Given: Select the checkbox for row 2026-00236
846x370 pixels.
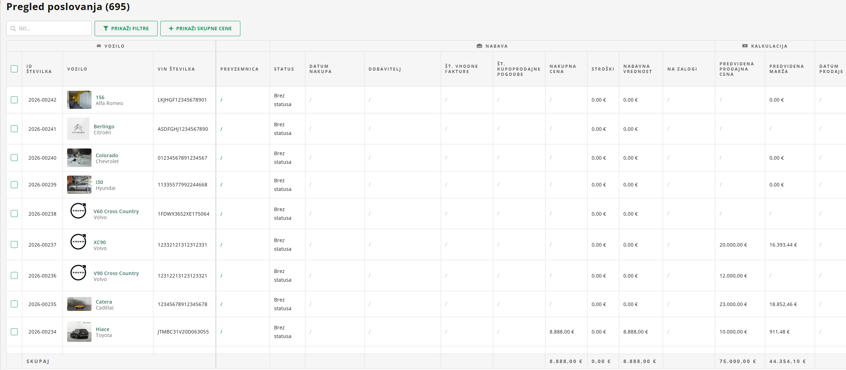Looking at the screenshot, I should (x=14, y=275).
